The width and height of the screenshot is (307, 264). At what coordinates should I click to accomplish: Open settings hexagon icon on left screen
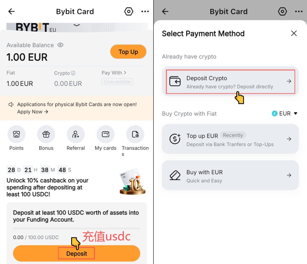click(129, 12)
